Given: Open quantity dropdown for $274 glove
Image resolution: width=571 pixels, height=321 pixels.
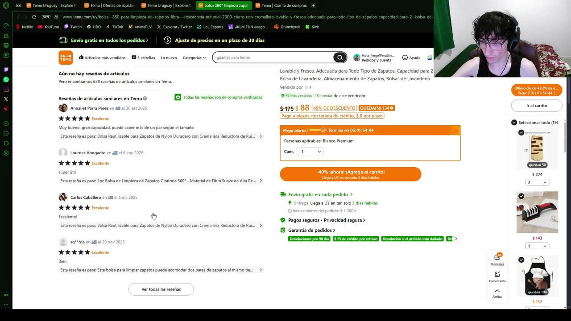Looking at the screenshot, I should point(537,182).
